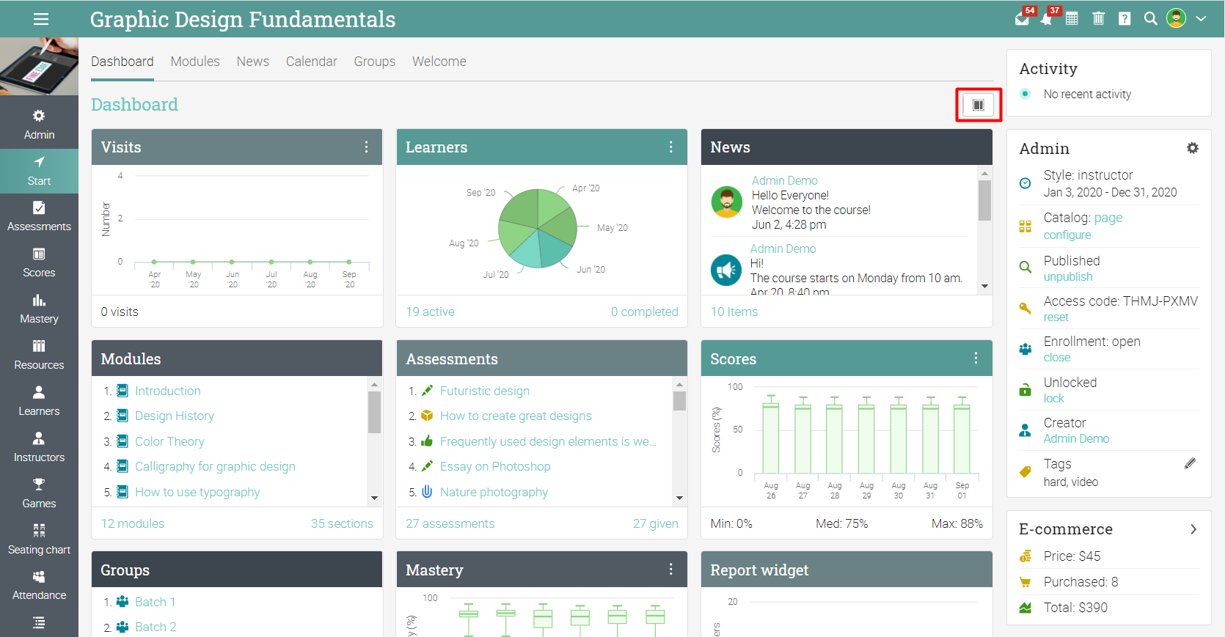
Task: Open Mastery in the left sidebar
Action: [39, 309]
